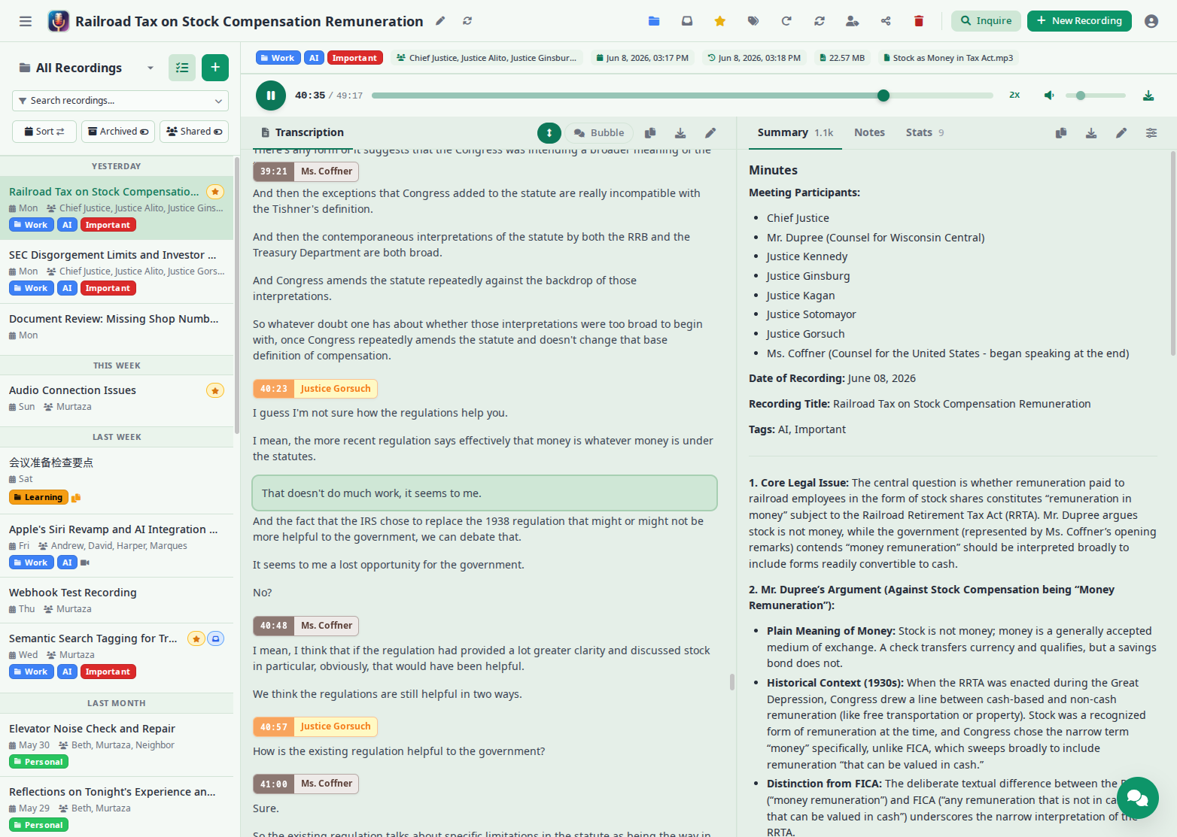1177x837 pixels.
Task: Select Audio Connection Issues recording
Action: tap(117, 399)
